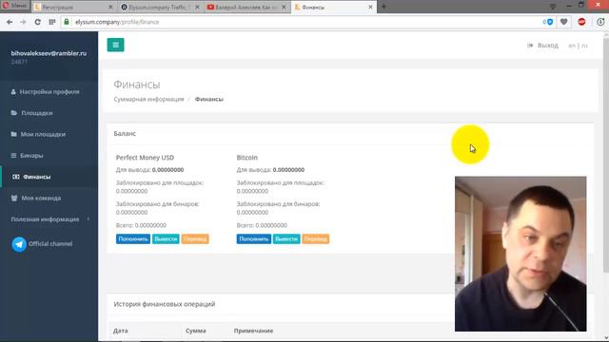
Task: Open the speed dial grid icon
Action: pyautogui.click(x=52, y=22)
